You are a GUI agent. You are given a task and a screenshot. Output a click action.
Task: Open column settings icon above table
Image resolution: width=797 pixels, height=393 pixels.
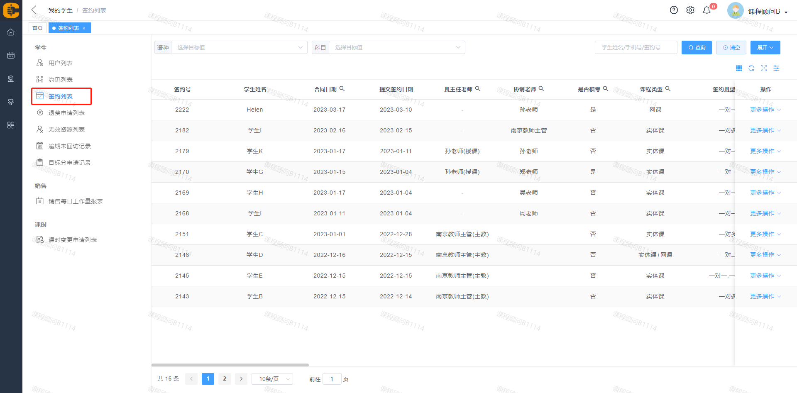(776, 68)
